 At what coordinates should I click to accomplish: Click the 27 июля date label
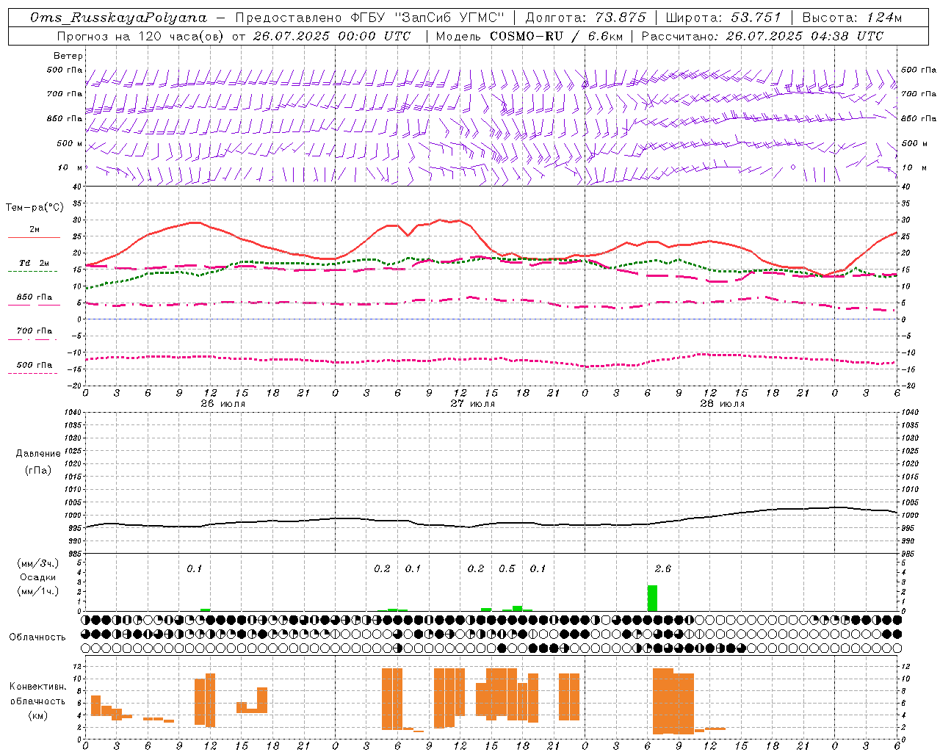tap(473, 404)
